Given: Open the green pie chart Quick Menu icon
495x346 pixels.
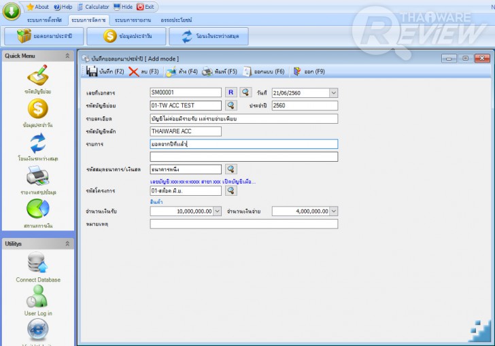Looking at the screenshot, I should 38,209.
